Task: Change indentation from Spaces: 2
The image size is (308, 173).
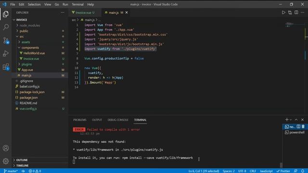Action: [229, 171]
